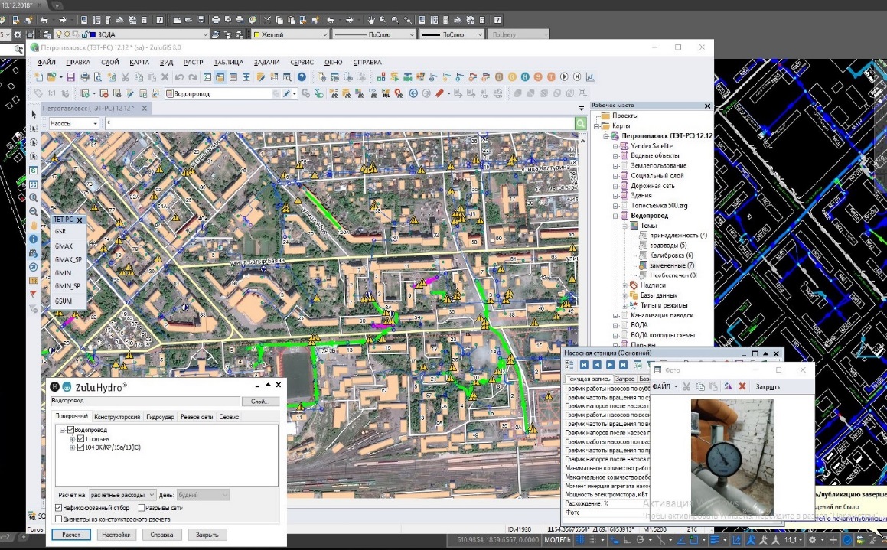Click the Undo arrow in ZuluGIS toolbar

click(178, 77)
